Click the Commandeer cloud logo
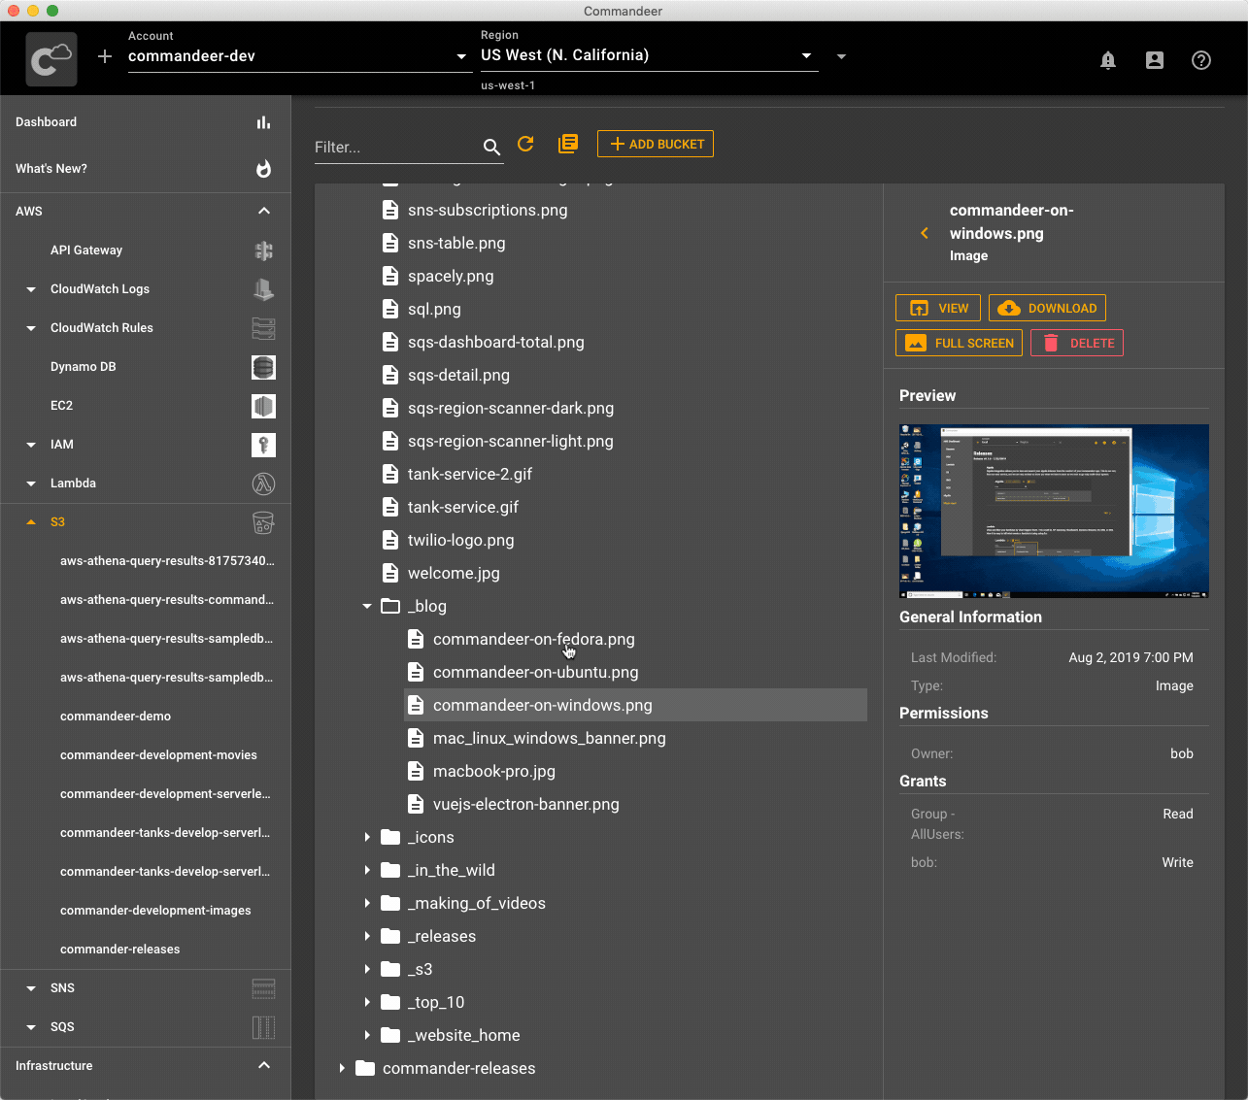This screenshot has height=1100, width=1248. [x=51, y=59]
